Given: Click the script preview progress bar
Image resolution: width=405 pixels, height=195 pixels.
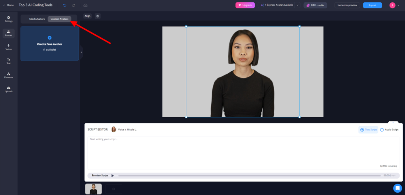Looking at the screenshot, I should 250,176.
